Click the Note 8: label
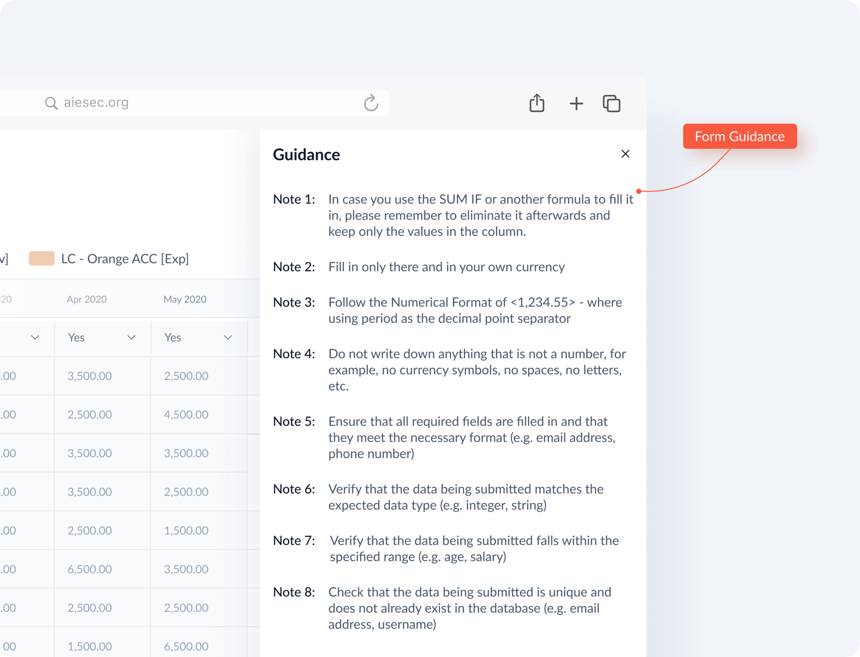This screenshot has width=860, height=657. pyautogui.click(x=294, y=592)
